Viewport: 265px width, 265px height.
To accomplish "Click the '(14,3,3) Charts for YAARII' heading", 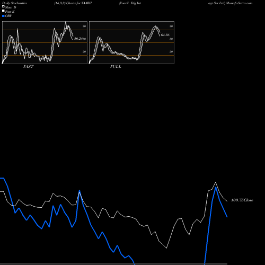I will [73, 3].
